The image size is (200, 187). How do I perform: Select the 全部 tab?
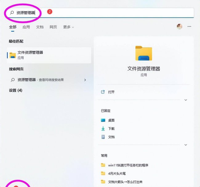tap(13, 27)
